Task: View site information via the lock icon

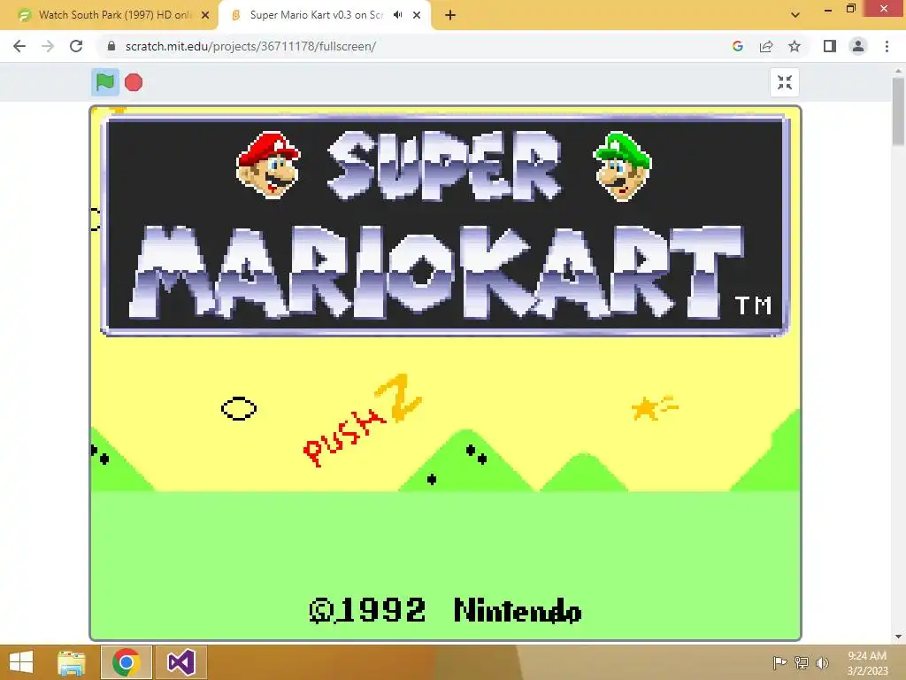Action: coord(111,46)
